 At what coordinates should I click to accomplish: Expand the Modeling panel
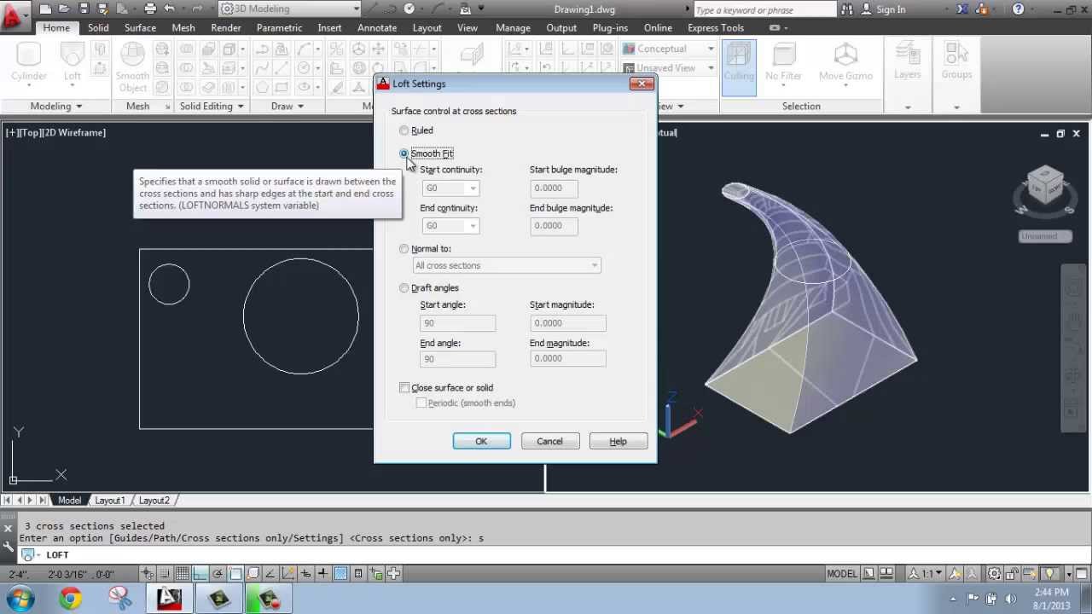[56, 106]
